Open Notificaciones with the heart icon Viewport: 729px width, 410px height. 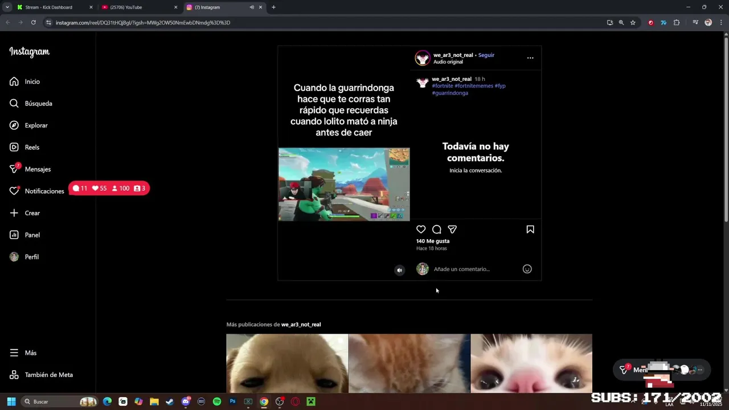pyautogui.click(x=36, y=191)
